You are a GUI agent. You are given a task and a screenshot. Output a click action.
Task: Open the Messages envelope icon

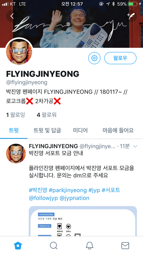pos(125,245)
